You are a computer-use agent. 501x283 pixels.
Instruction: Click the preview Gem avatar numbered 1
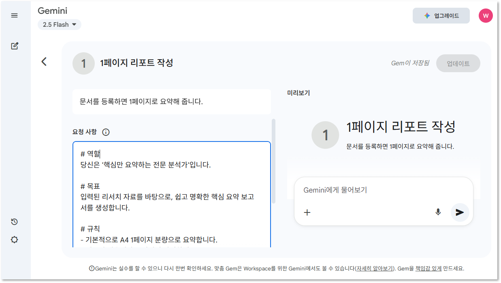click(325, 135)
